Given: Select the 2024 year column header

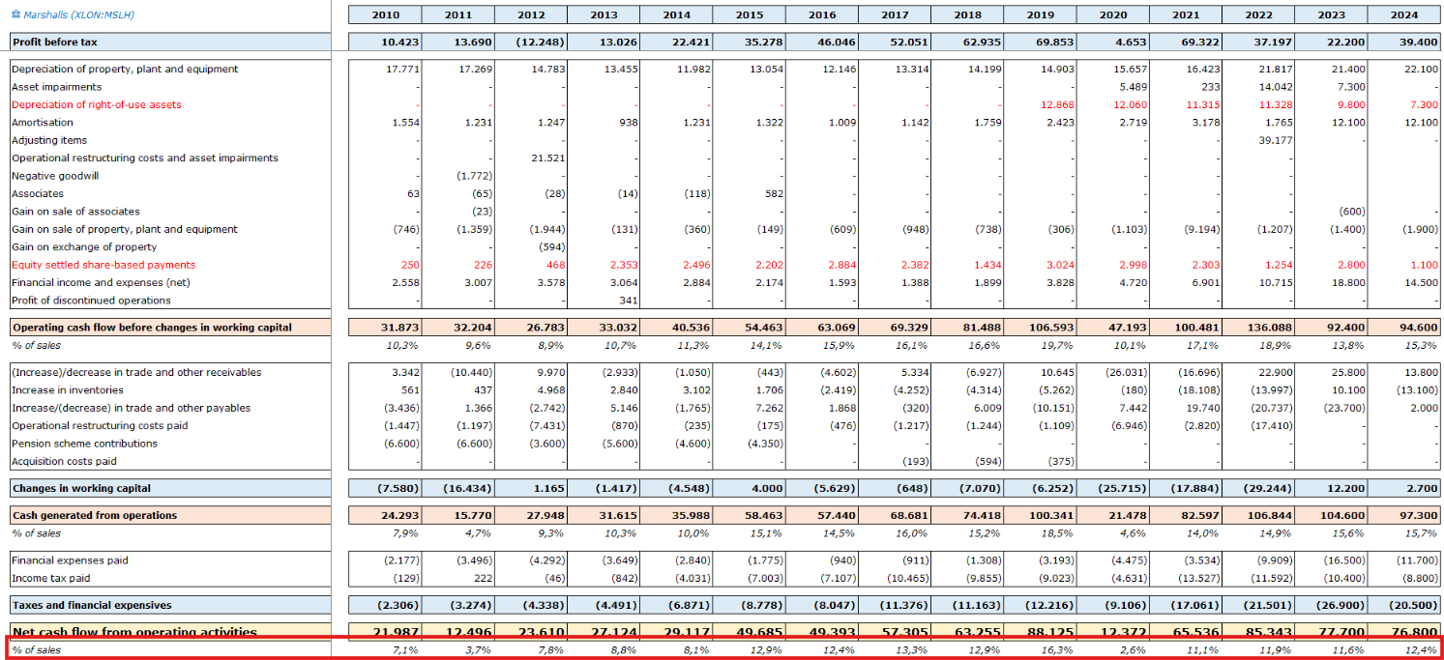Looking at the screenshot, I should click(x=1404, y=15).
